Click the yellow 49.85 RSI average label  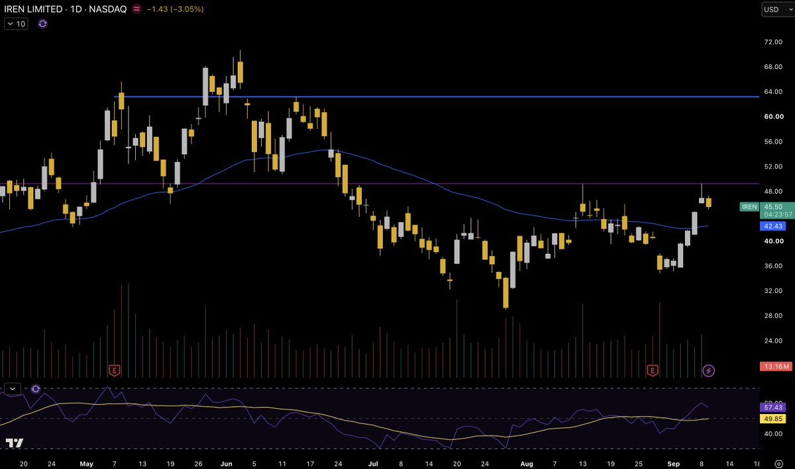click(x=772, y=419)
